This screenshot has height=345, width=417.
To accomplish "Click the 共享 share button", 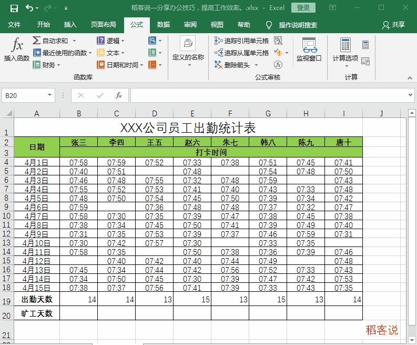I will [x=393, y=25].
